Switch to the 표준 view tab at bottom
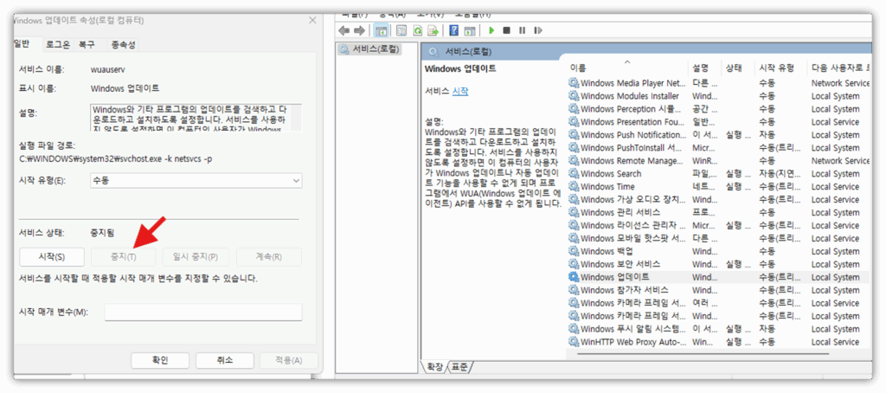This screenshot has height=393, width=886. [x=460, y=367]
